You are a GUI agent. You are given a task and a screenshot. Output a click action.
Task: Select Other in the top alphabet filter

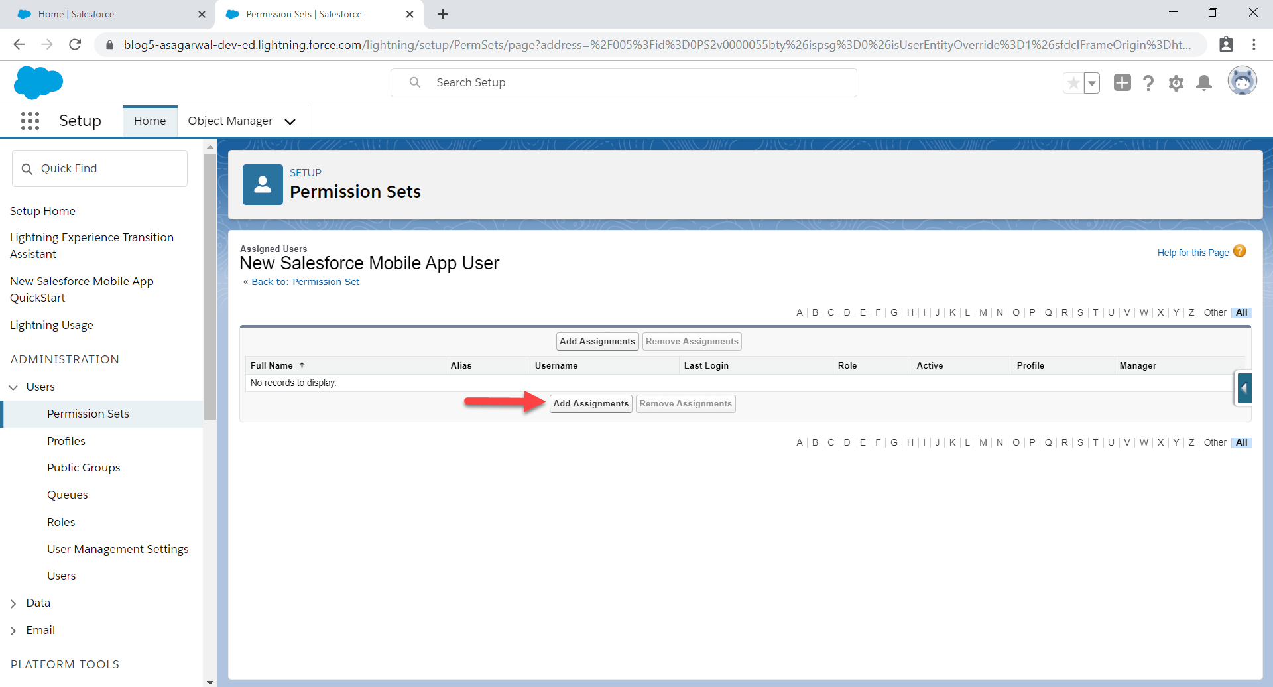[1215, 312]
